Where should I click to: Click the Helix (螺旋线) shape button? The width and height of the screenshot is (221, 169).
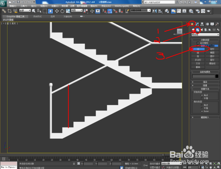[212, 64]
